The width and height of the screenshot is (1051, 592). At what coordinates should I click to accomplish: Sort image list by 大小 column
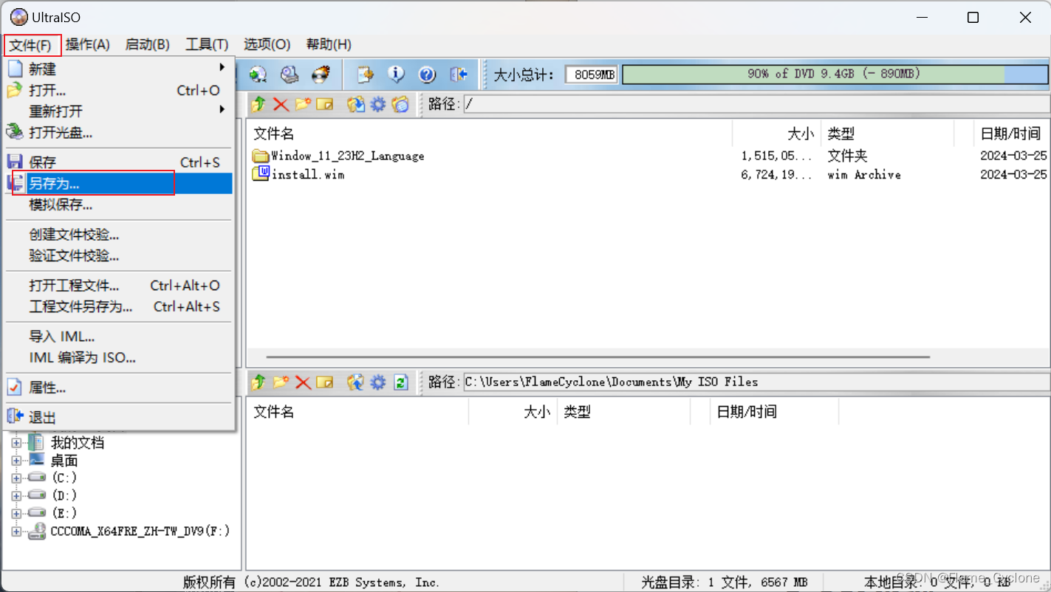[x=776, y=134]
